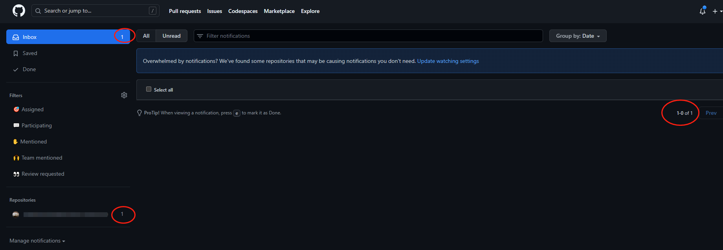Click the Assigned target emoji icon

click(x=17, y=109)
